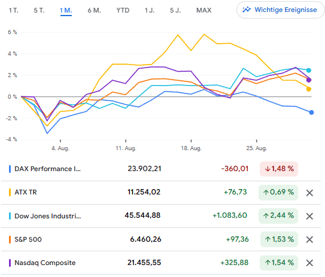Select the 1 J. time range

150,10
